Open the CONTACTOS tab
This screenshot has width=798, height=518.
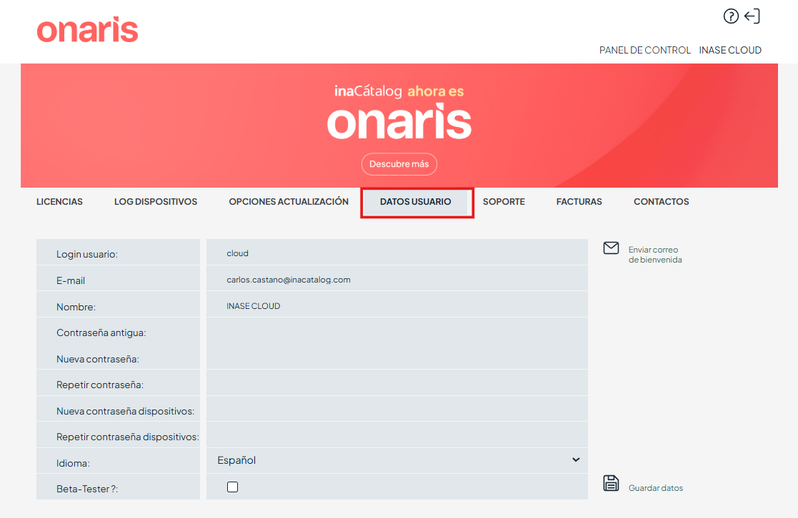pos(661,202)
